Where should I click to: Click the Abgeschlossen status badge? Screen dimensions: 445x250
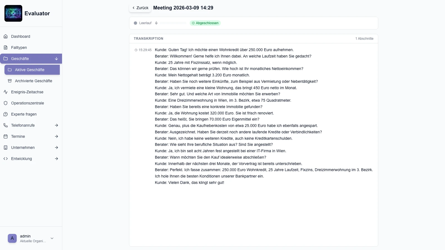coord(205,23)
